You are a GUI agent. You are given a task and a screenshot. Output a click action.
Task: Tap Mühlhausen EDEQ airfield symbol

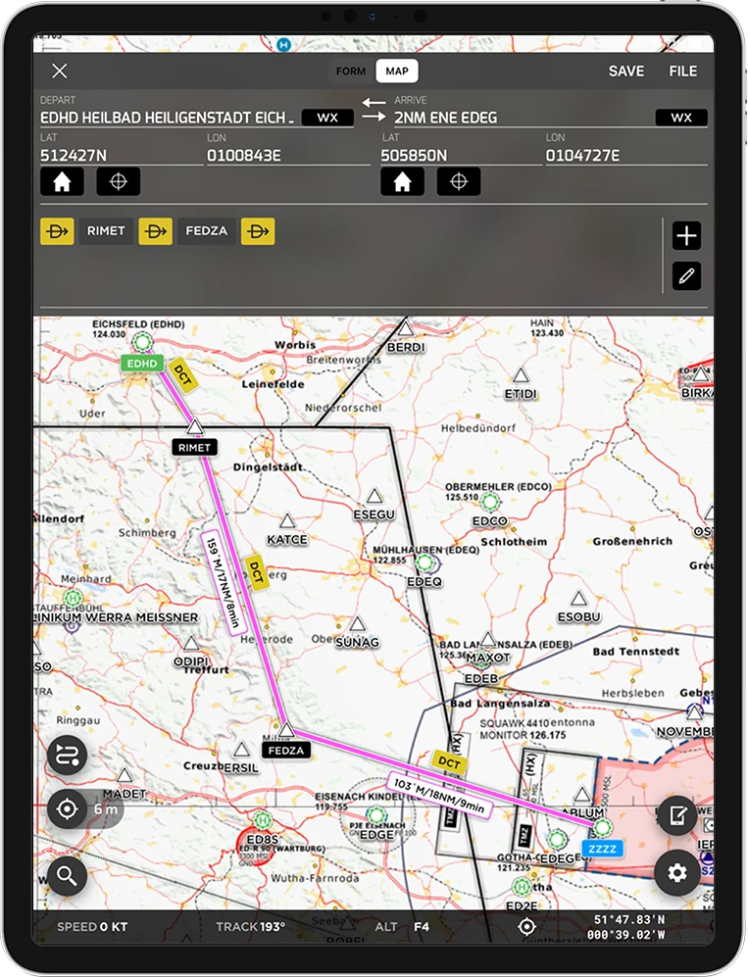pos(425,562)
